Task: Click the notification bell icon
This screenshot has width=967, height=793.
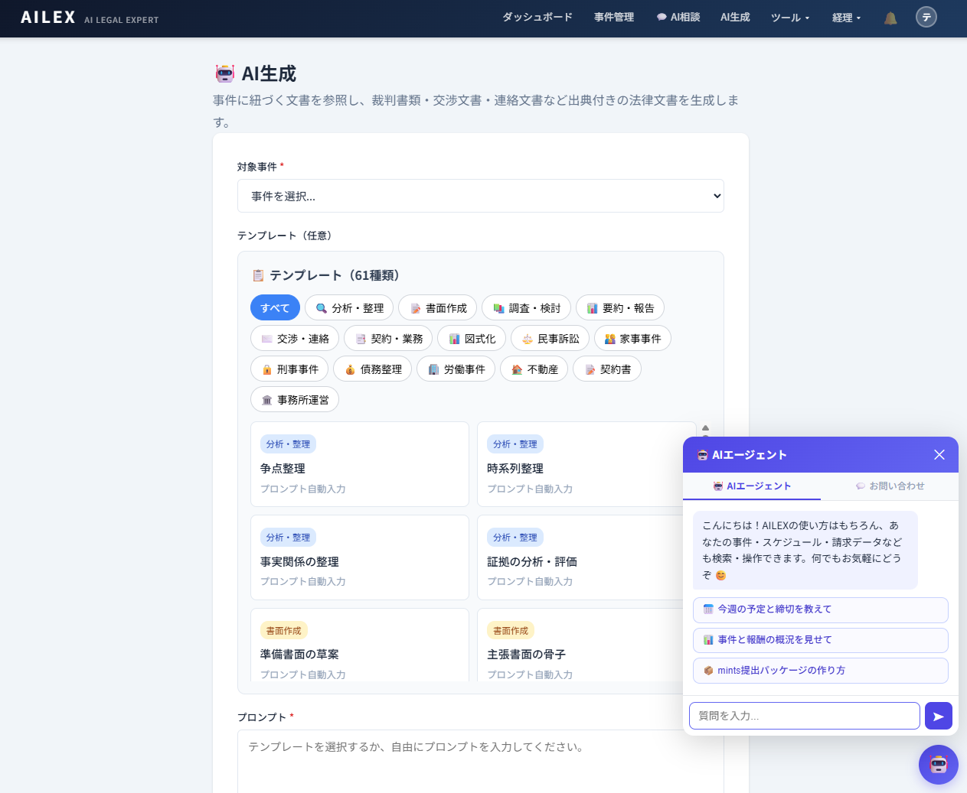Action: [x=890, y=18]
